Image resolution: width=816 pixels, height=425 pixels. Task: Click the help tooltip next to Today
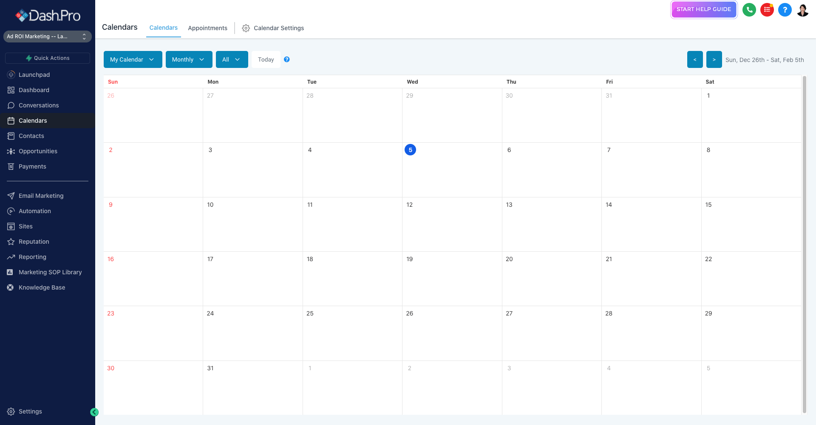click(287, 59)
